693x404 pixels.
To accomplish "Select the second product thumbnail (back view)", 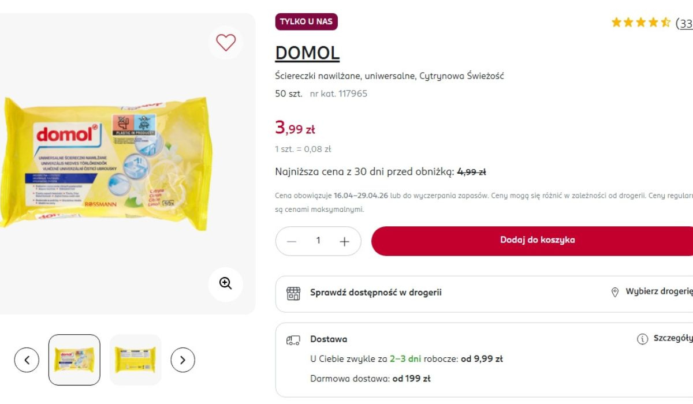I will (136, 360).
